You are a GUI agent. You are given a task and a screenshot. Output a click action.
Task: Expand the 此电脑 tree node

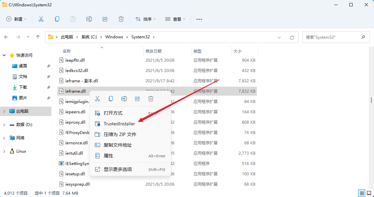coord(4,111)
